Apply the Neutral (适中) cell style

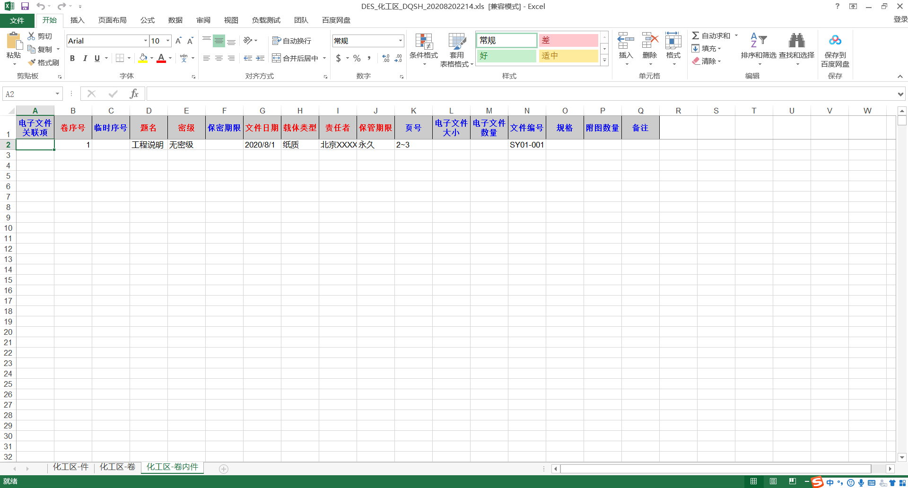click(x=568, y=56)
